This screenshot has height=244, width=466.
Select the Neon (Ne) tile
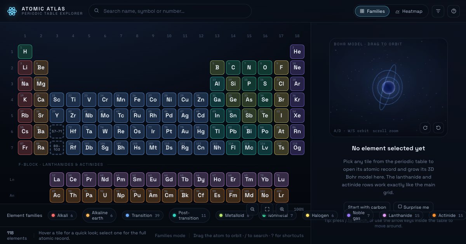click(x=297, y=67)
